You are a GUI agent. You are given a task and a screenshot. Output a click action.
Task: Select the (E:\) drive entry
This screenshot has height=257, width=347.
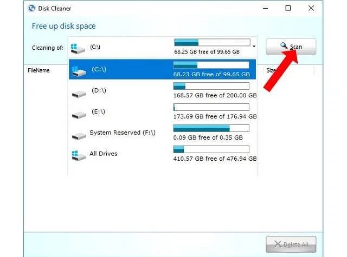click(162, 111)
